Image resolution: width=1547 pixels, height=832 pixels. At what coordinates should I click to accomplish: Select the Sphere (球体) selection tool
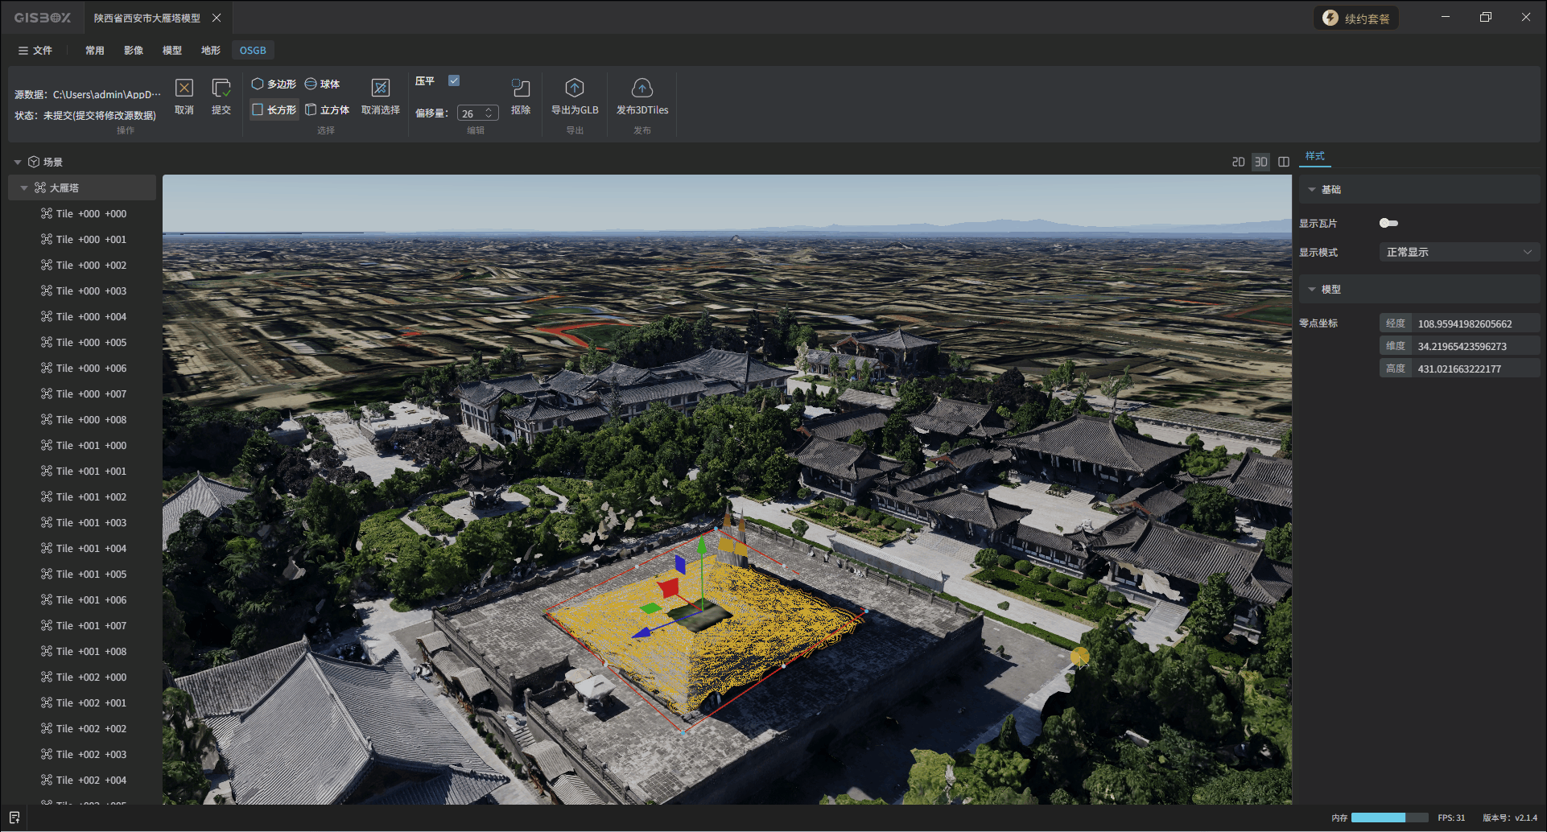point(322,84)
